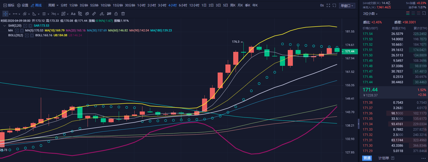Switch to the 15分钟 timeframe
The height and width of the screenshot is (162, 428).
(118, 5)
